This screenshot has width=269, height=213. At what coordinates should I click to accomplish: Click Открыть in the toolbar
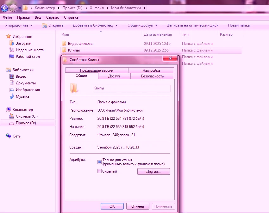pyautogui.click(x=53, y=25)
